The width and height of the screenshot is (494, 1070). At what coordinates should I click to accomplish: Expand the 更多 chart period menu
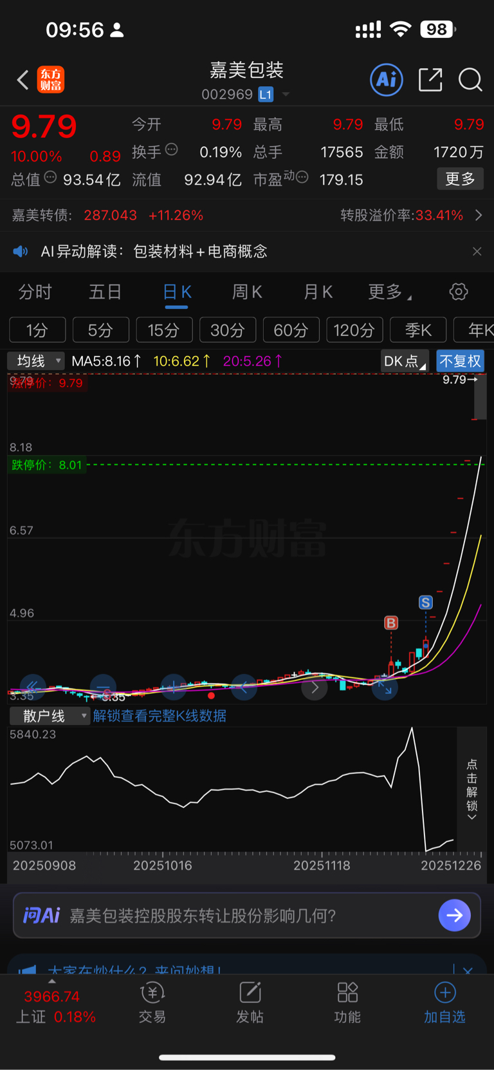tap(389, 292)
